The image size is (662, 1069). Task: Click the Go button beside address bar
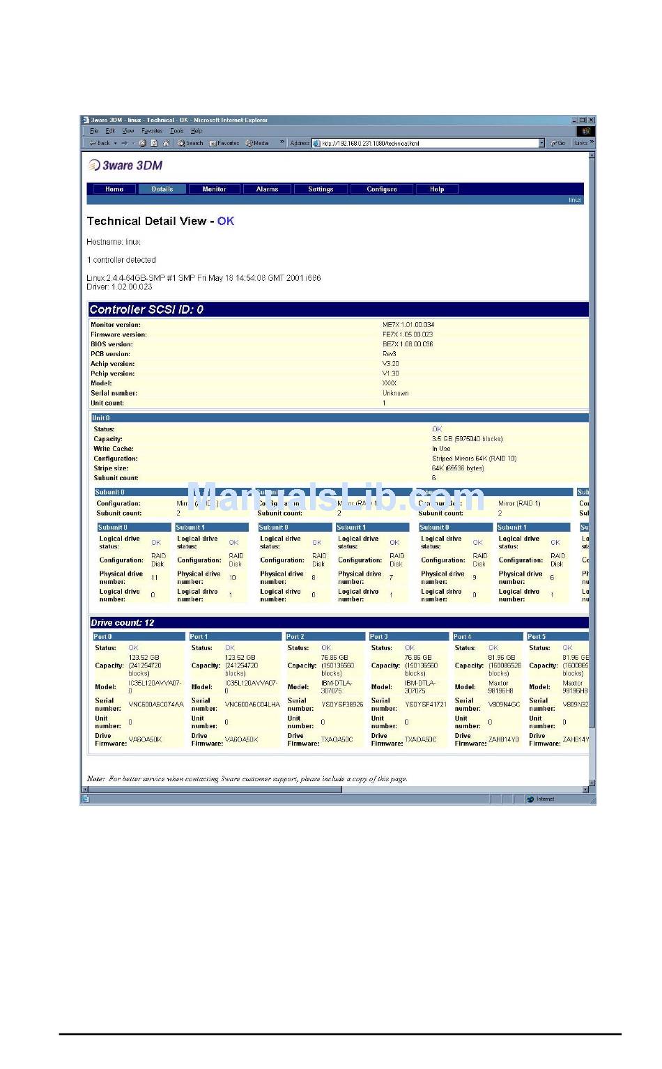click(557, 143)
